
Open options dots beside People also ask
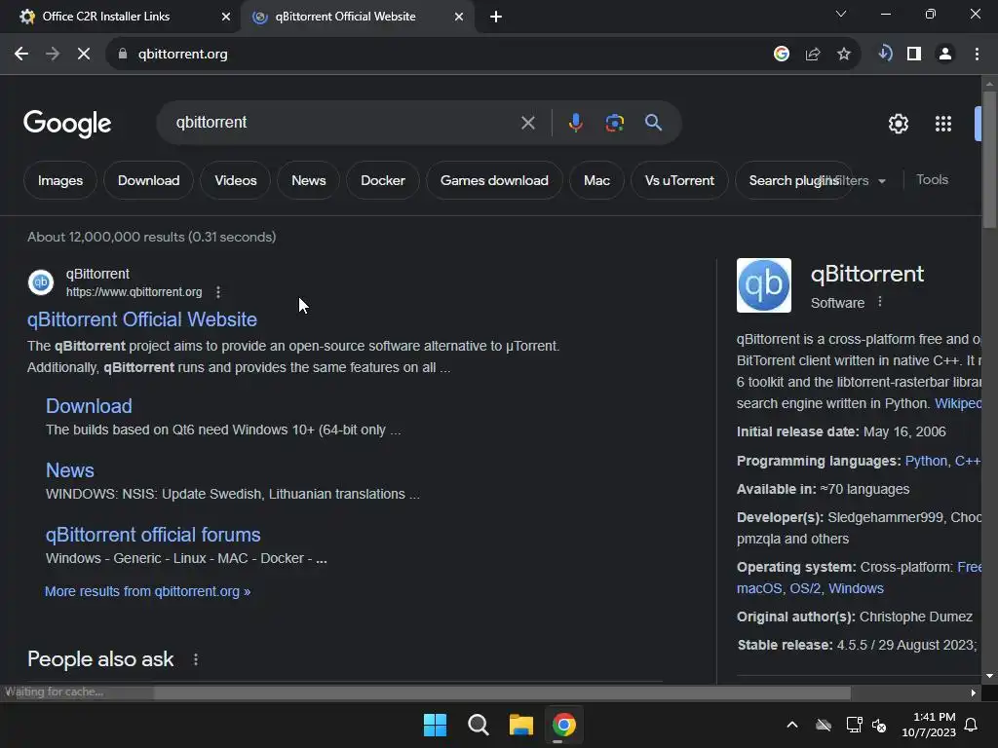tap(195, 659)
